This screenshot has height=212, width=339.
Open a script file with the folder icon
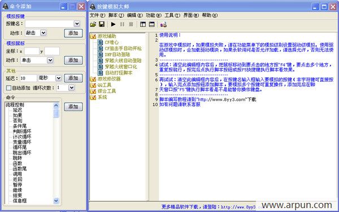[x=93, y=24]
